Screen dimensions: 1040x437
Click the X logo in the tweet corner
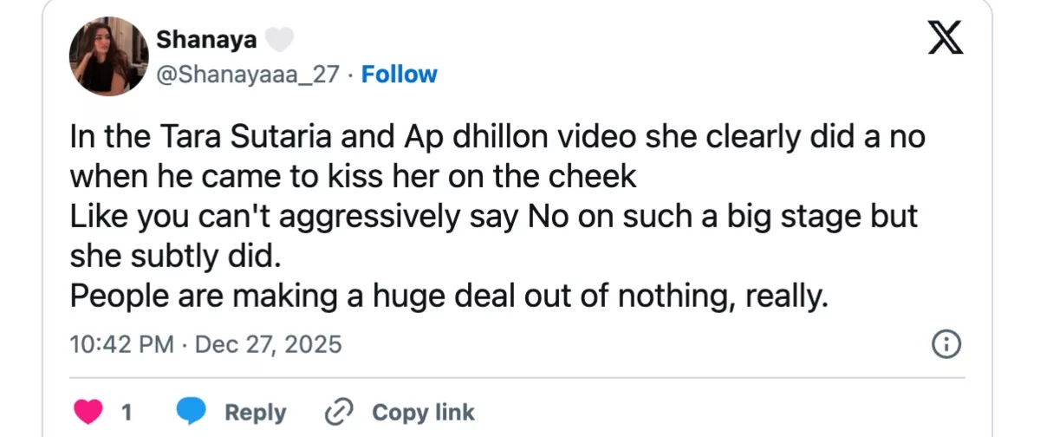click(946, 40)
